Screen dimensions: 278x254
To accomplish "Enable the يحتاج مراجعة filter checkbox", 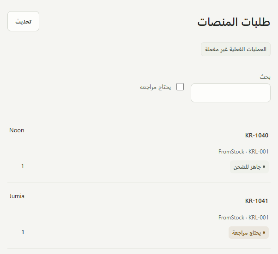I will [180, 87].
